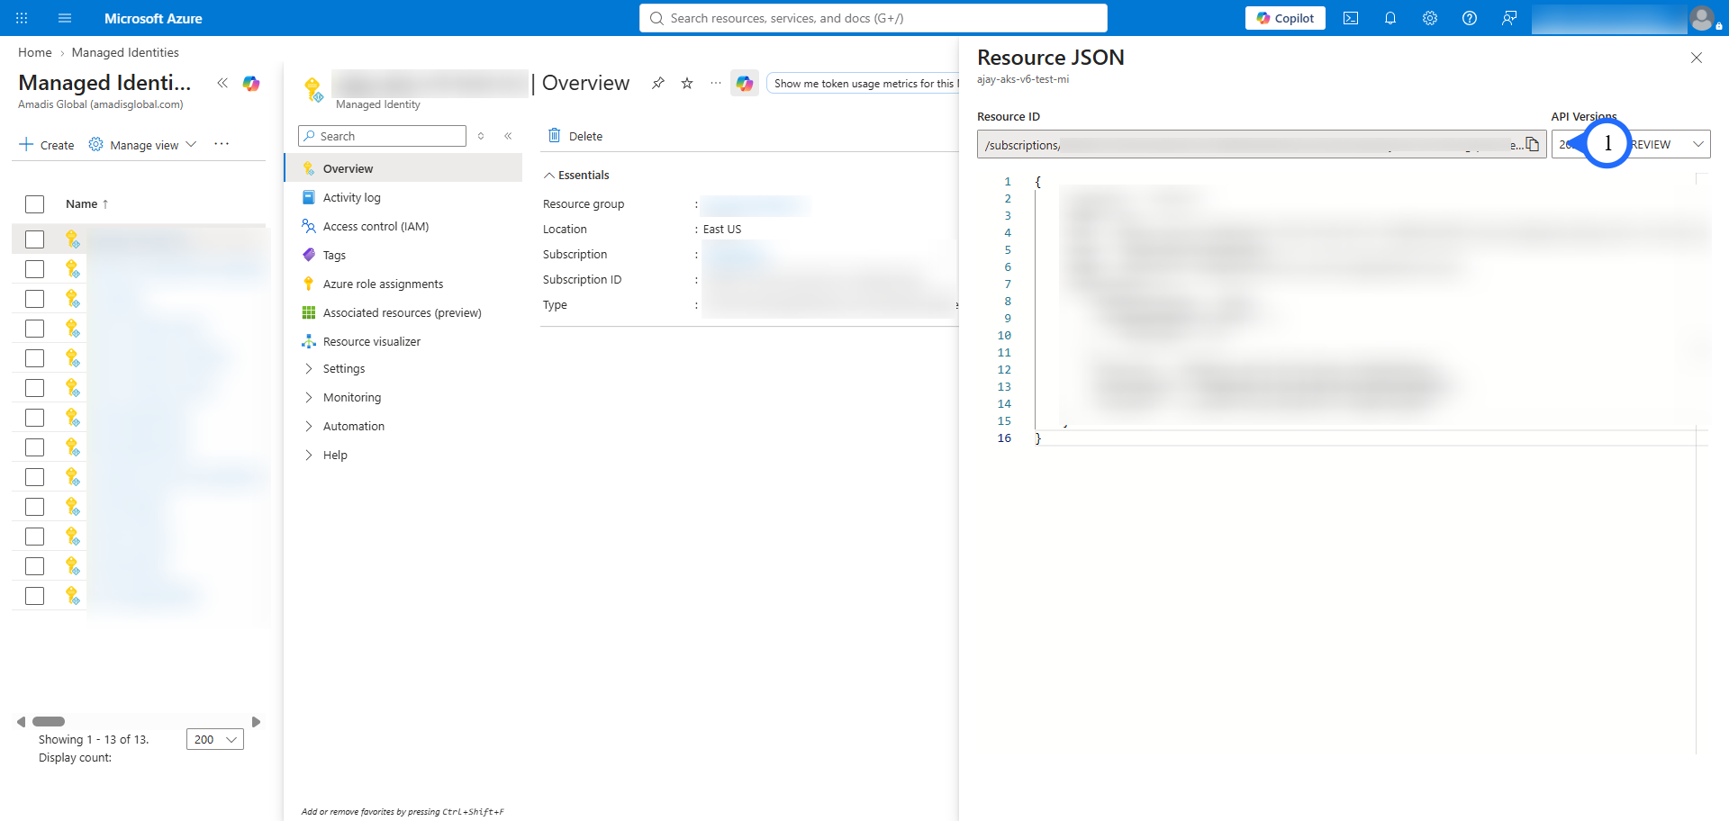Image resolution: width=1729 pixels, height=821 pixels.
Task: Open the display count 200 dropdown
Action: [x=214, y=739]
